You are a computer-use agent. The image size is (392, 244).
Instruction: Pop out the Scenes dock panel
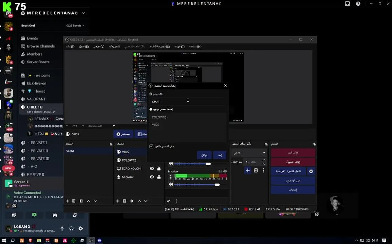pos(111,144)
